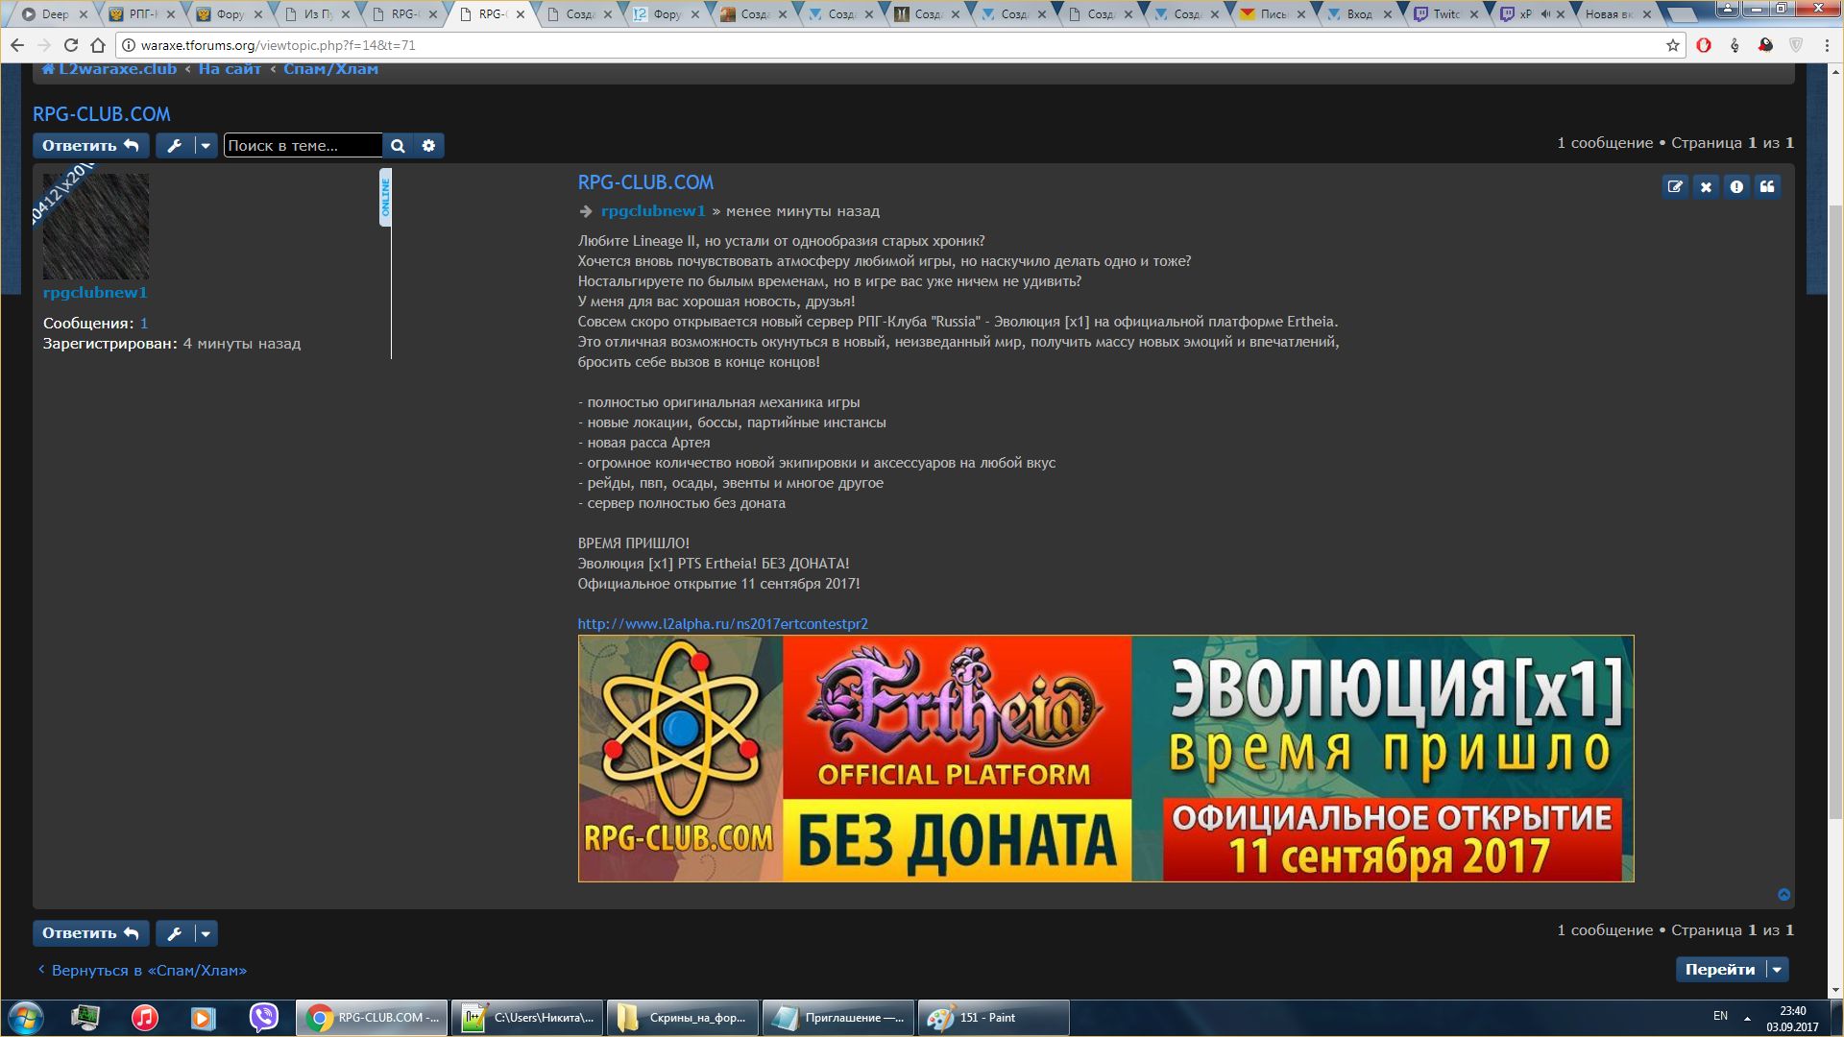Quote the post with the quotation icon
Viewport: 1844px width, 1037px height.
pyautogui.click(x=1767, y=187)
